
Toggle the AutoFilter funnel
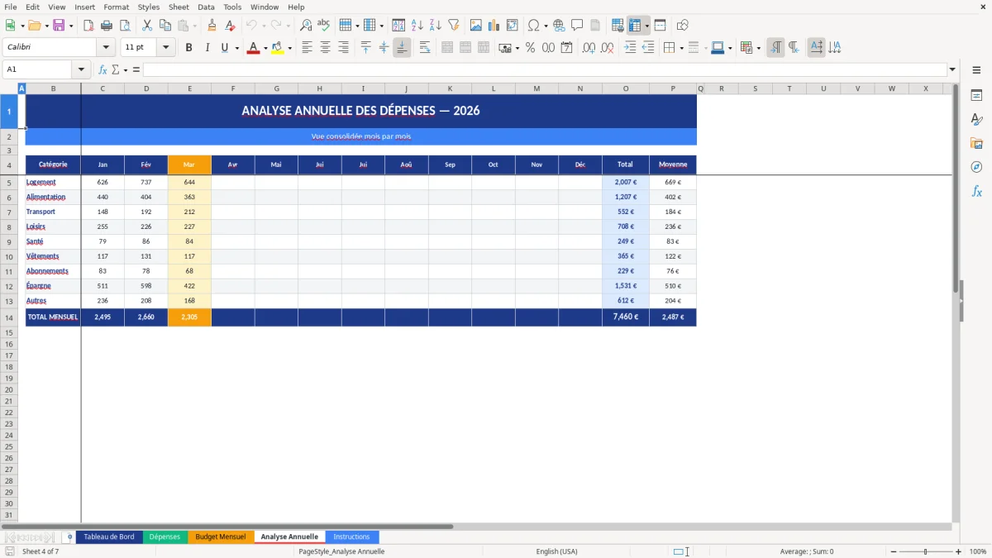454,26
